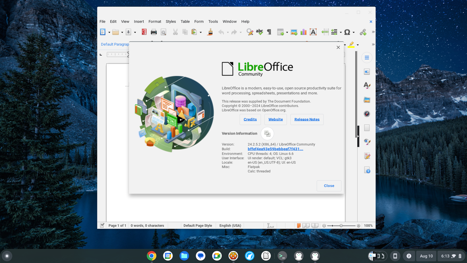
Task: Open the Help menu
Action: [245, 22]
